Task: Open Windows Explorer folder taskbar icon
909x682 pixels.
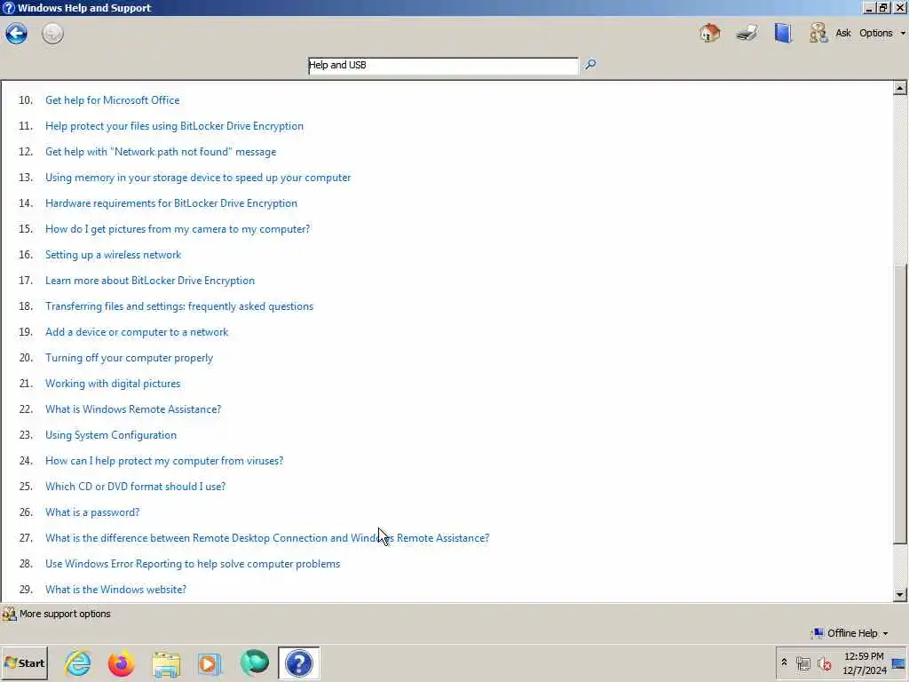Action: (x=166, y=663)
